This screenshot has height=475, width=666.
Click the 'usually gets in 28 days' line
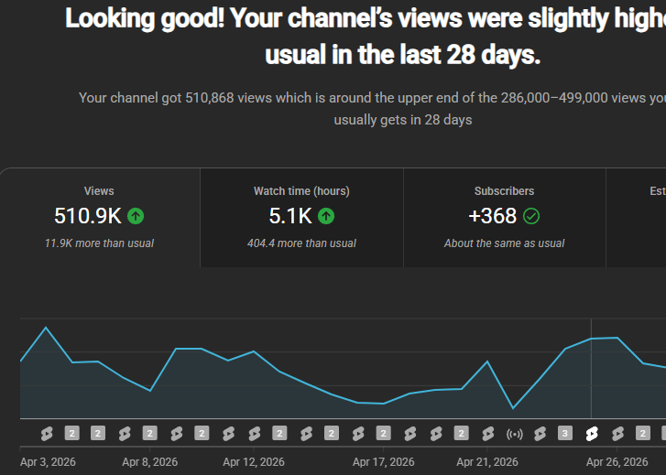point(403,120)
